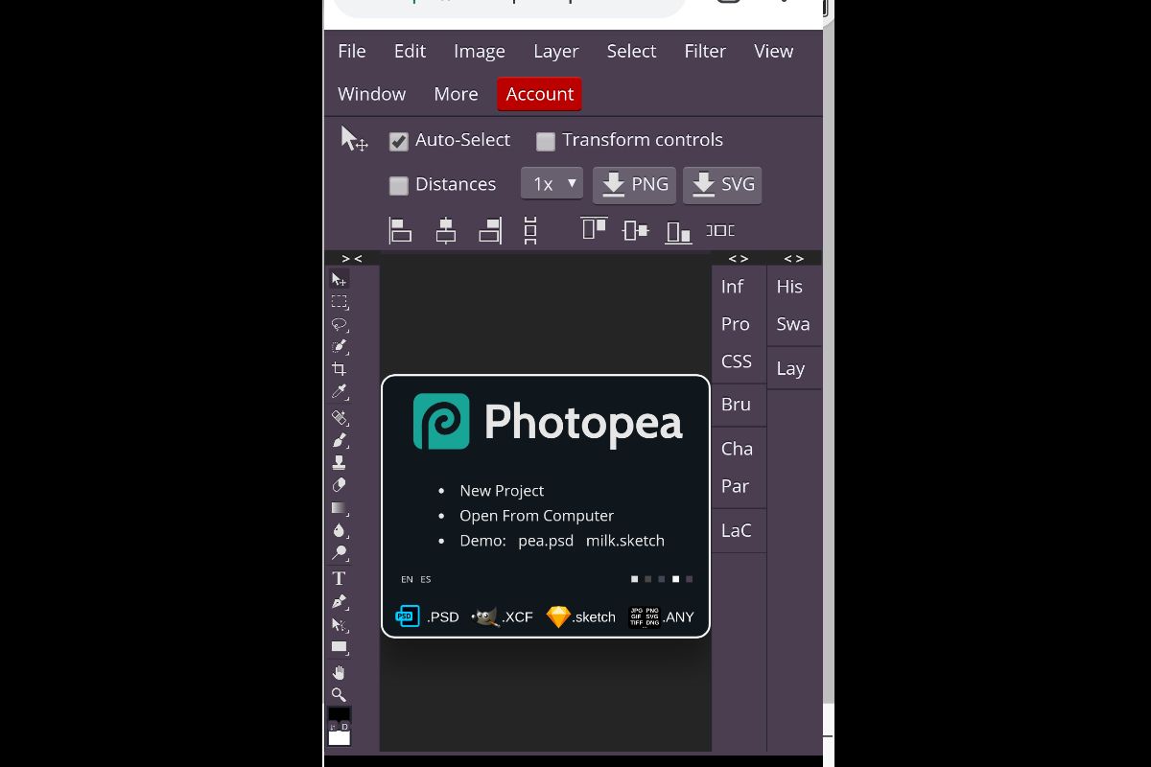Open the Select menu
The height and width of the screenshot is (767, 1151).
coord(631,52)
